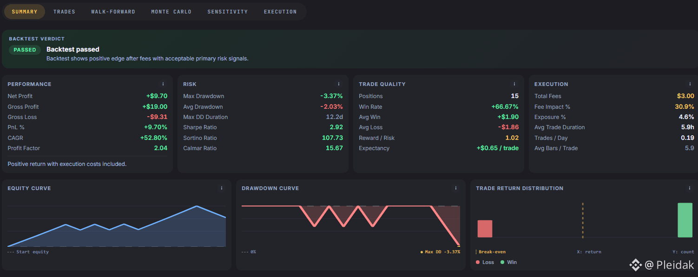Click the Win legend green dot
Image resolution: width=698 pixels, height=277 pixels.
(502, 263)
